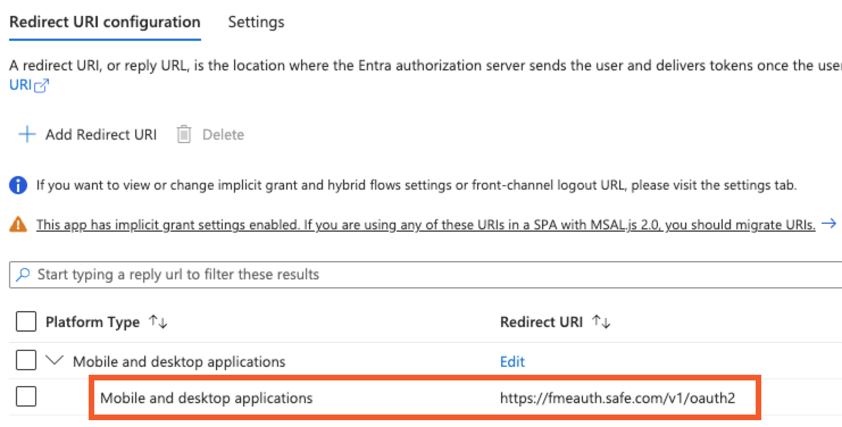
Task: Switch to the Settings tab
Action: point(256,22)
